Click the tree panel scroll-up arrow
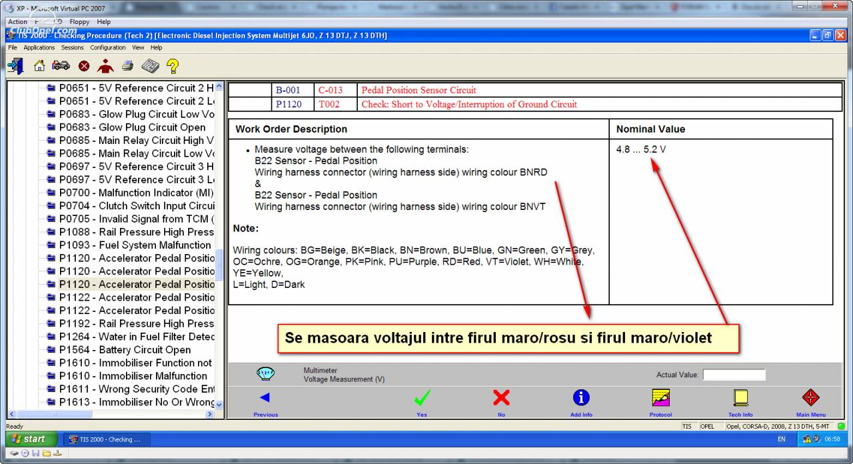 [219, 86]
